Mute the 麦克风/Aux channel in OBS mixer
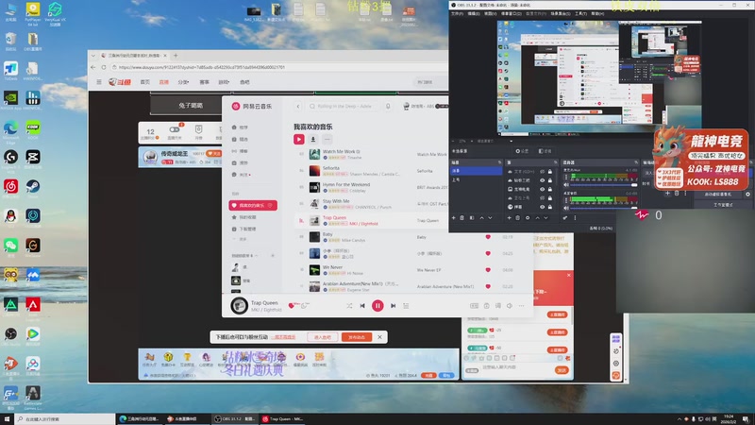755x425 pixels. (x=566, y=185)
